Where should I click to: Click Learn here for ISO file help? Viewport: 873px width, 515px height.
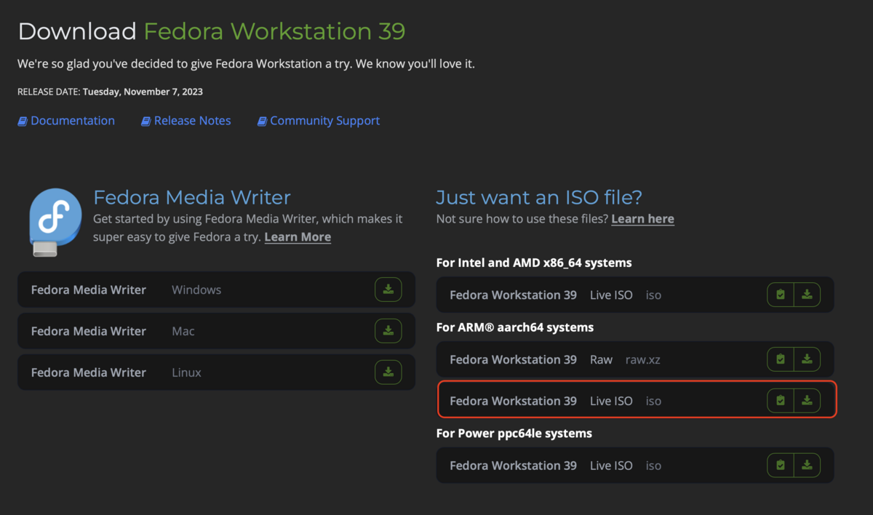642,219
